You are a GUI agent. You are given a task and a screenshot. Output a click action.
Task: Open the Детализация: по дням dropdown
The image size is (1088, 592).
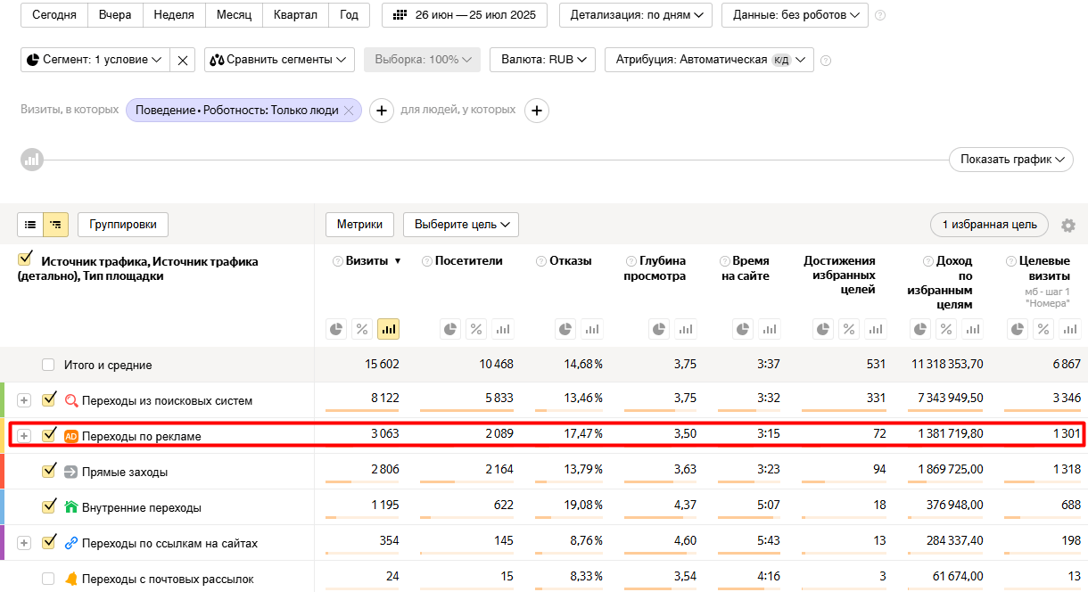click(636, 14)
